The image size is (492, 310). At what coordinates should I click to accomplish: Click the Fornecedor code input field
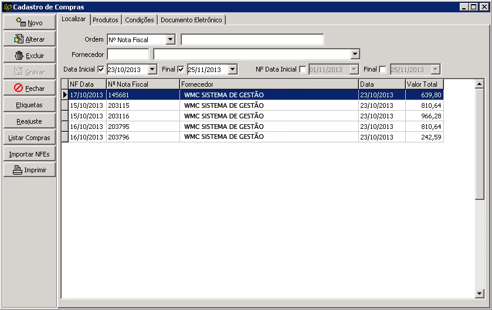click(128, 54)
